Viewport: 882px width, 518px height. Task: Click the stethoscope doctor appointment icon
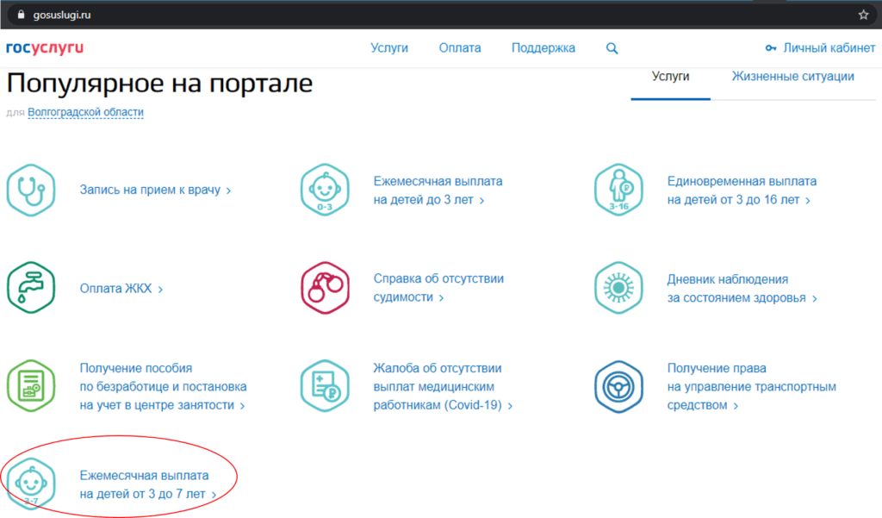(x=31, y=190)
